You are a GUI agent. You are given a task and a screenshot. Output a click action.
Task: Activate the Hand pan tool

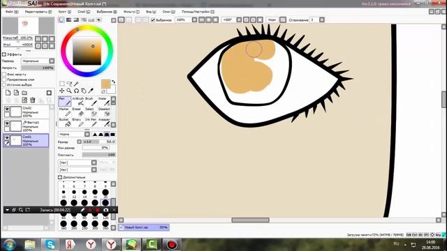(x=84, y=91)
